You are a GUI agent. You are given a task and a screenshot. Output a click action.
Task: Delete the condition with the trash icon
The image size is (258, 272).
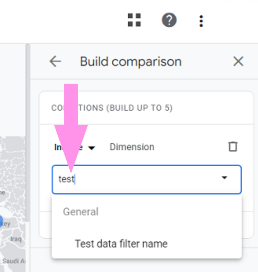point(233,147)
